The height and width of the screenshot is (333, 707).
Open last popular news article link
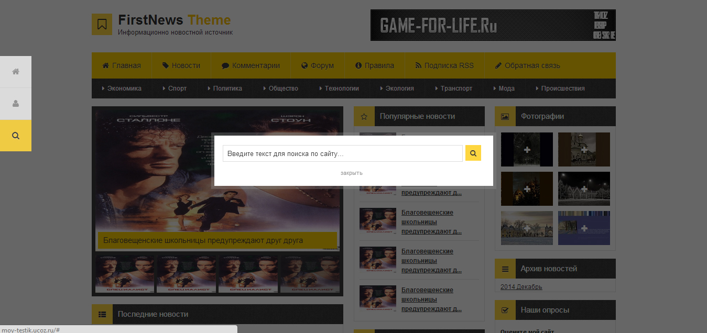click(431, 299)
